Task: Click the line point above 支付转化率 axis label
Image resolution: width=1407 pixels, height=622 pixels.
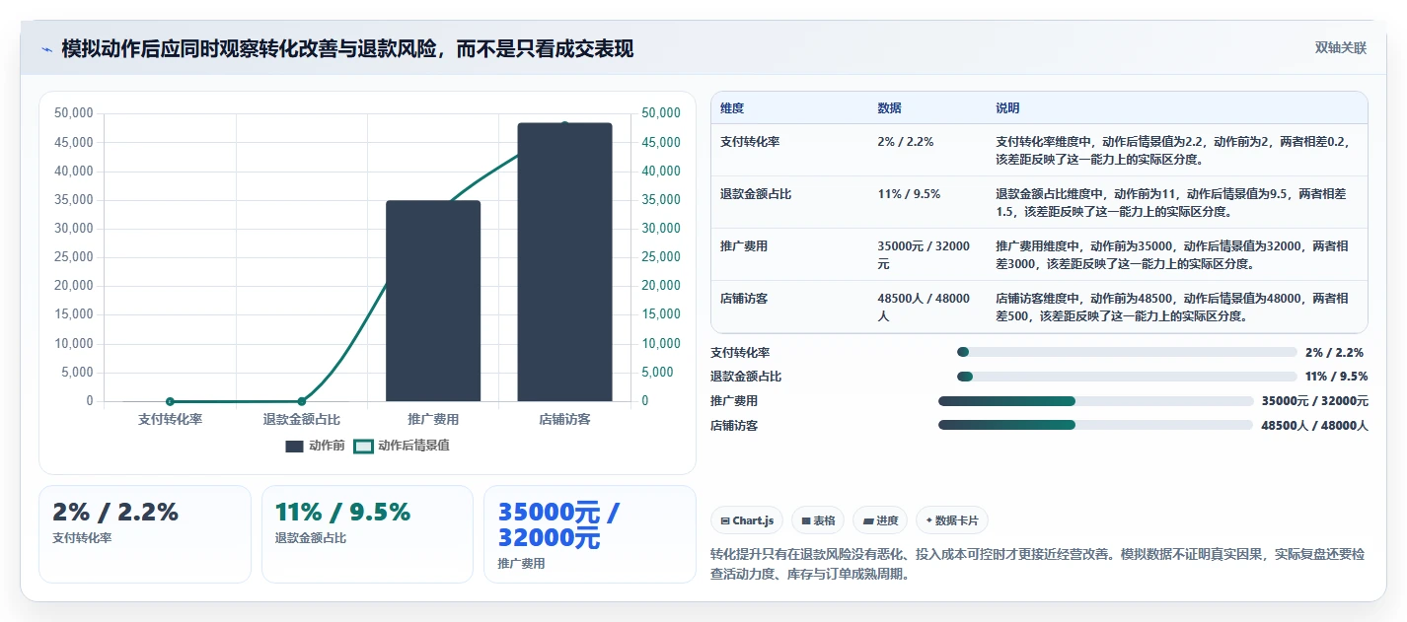Action: pyautogui.click(x=170, y=401)
